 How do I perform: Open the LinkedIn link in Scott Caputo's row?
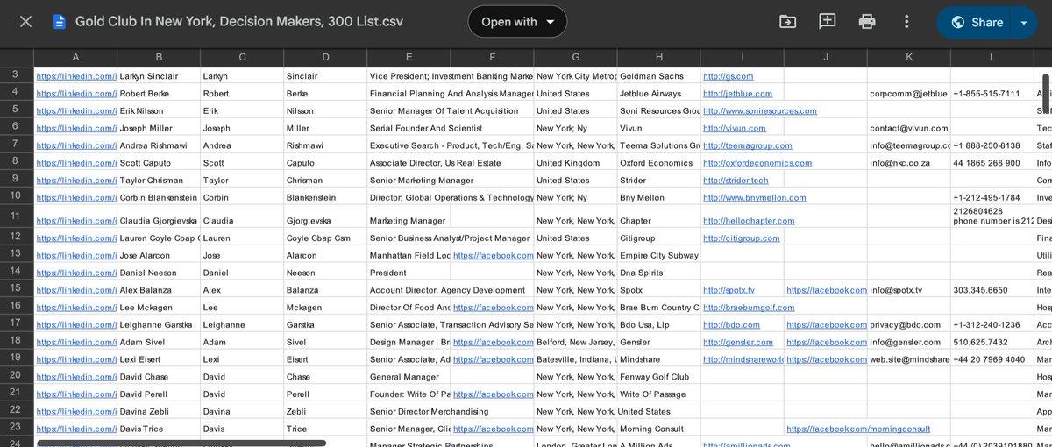click(x=76, y=163)
